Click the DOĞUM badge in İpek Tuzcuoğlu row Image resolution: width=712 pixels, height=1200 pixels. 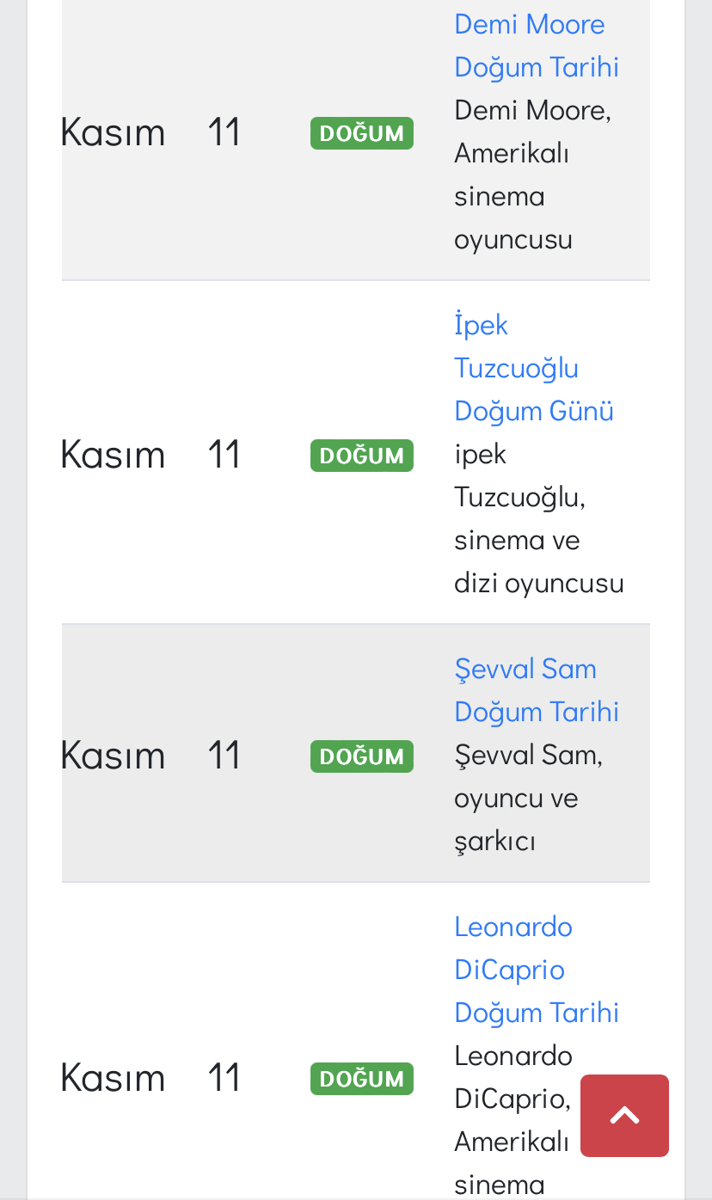[x=361, y=455]
